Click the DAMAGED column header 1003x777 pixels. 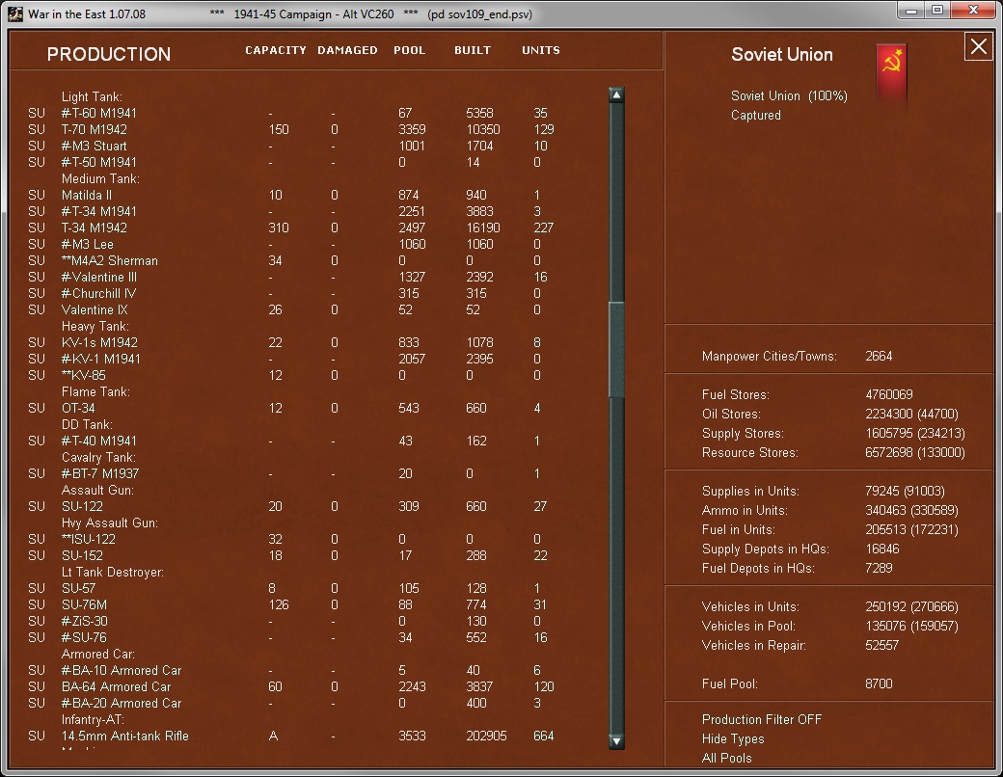coord(347,50)
